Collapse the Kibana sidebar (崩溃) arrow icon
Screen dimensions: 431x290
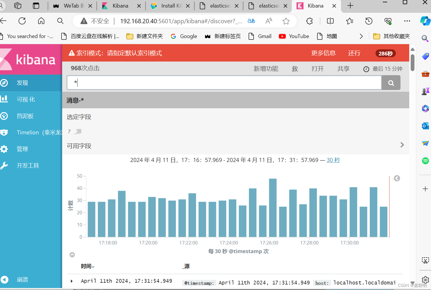[x=4, y=280]
